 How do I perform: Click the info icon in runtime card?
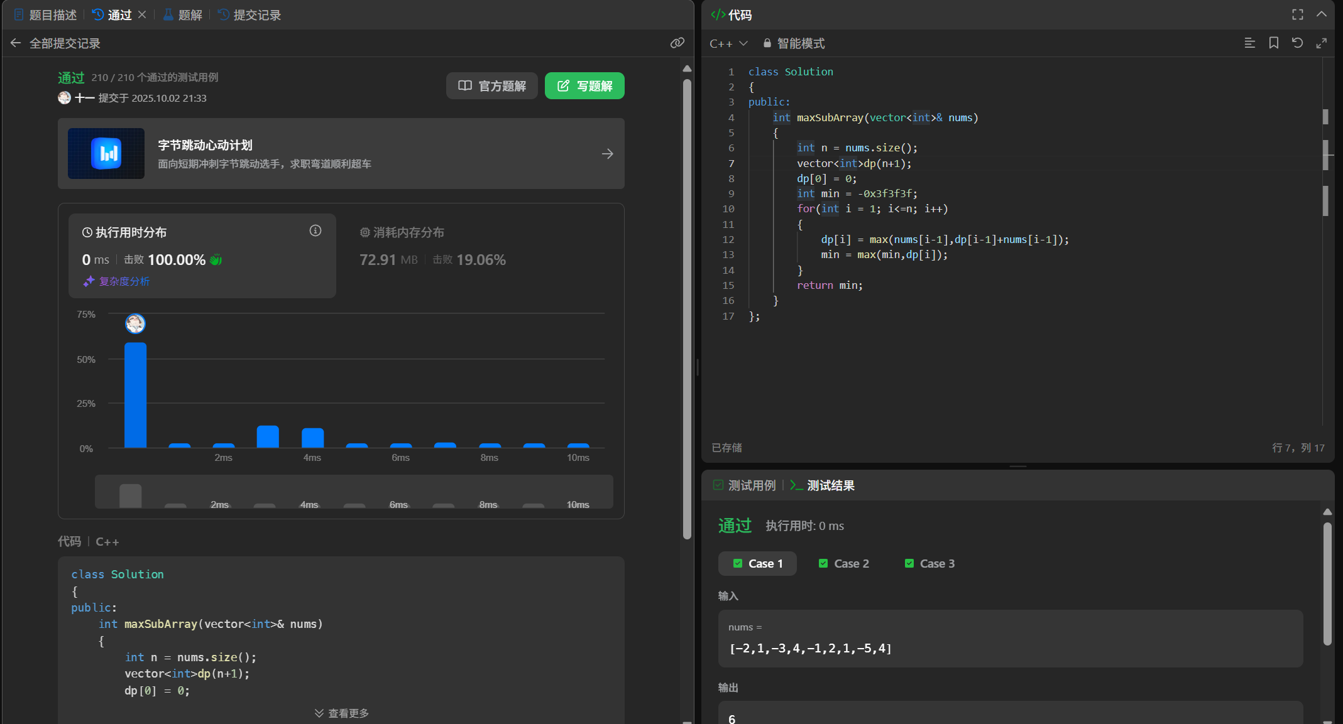315,230
